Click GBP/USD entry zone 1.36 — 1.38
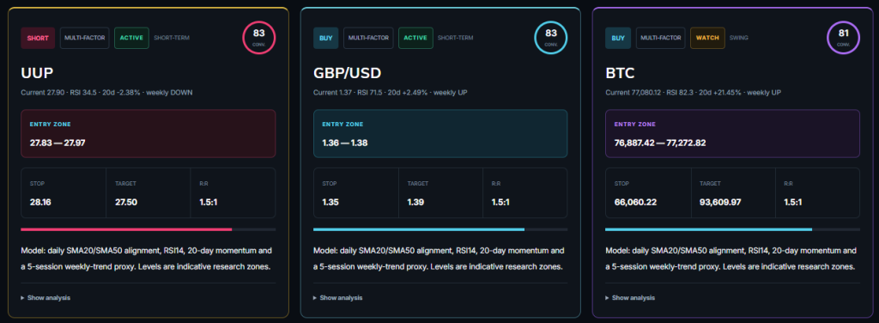 click(440, 133)
